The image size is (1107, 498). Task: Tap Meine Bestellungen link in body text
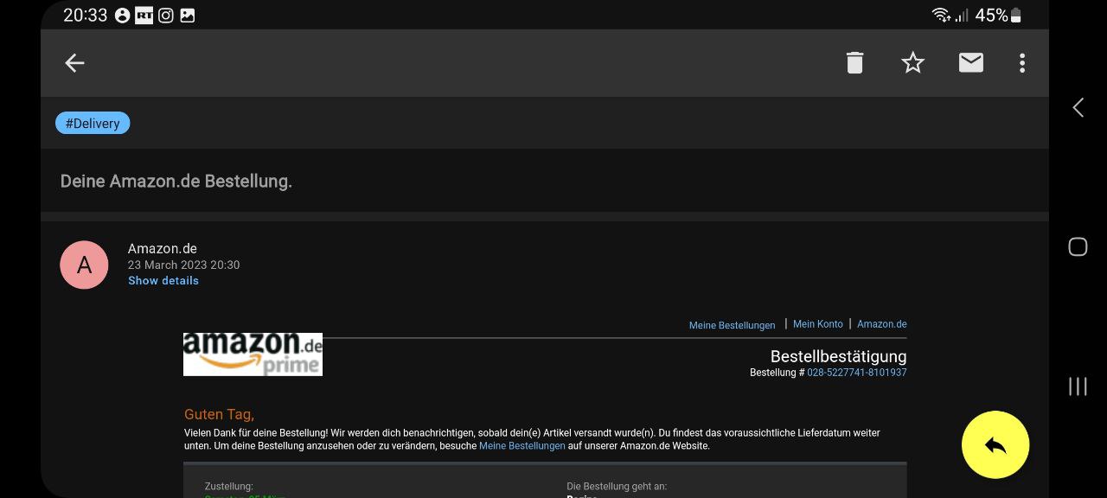522,446
